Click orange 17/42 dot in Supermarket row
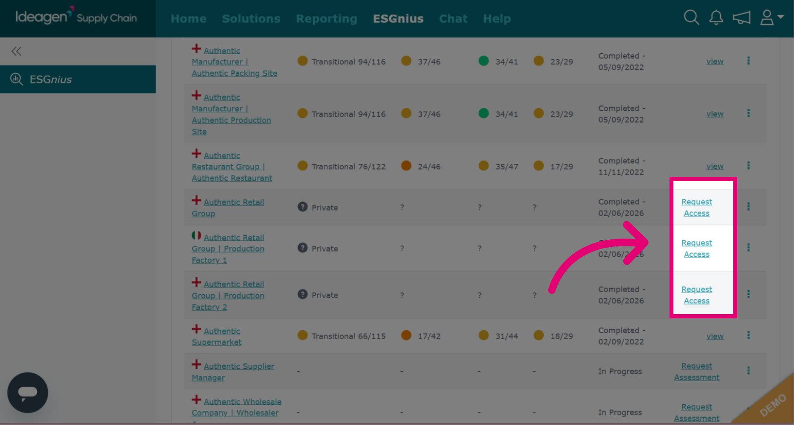Screen dimensions: 794x425 click(x=406, y=335)
